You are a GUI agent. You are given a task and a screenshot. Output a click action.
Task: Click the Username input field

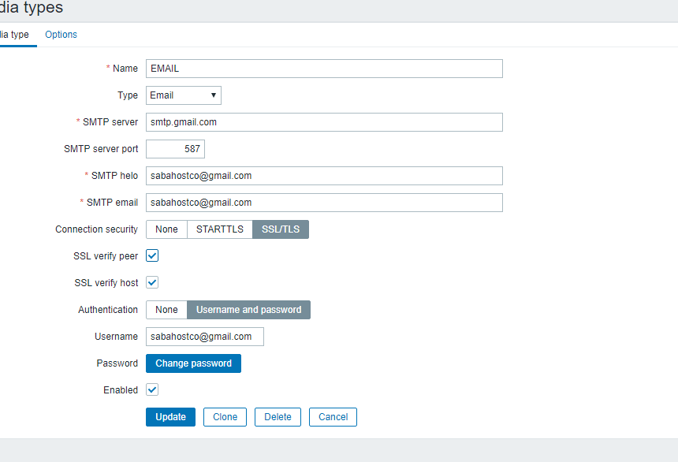[205, 337]
